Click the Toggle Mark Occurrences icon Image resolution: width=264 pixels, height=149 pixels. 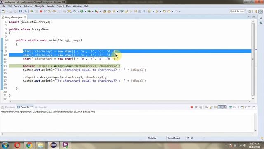tap(127, 11)
